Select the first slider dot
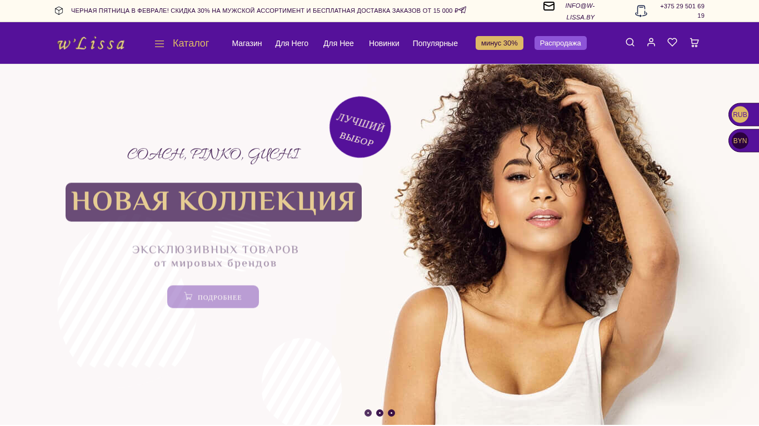759x426 pixels. coord(368,413)
